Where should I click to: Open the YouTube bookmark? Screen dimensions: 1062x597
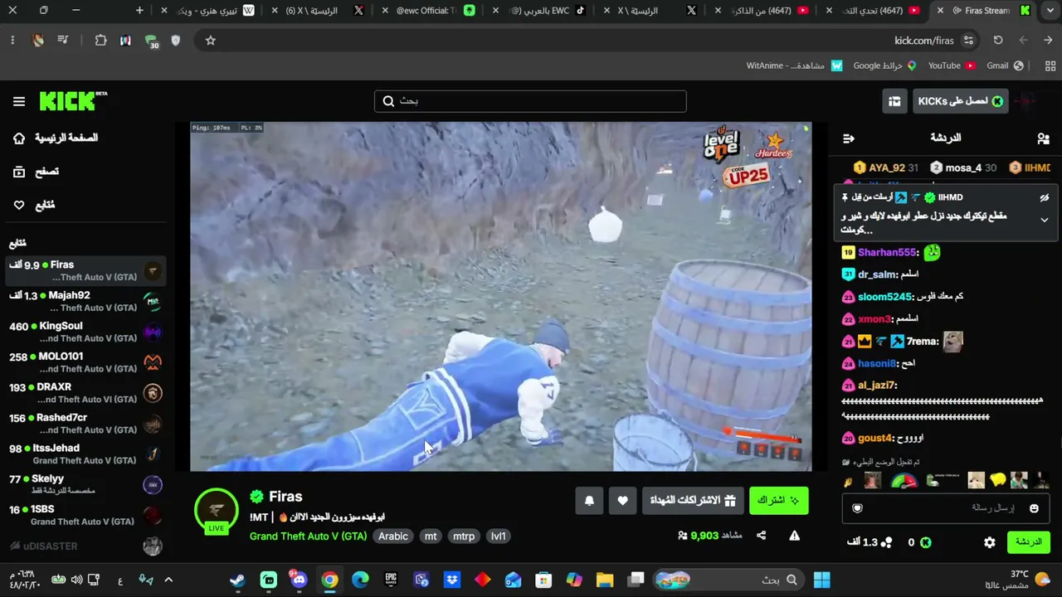click(x=952, y=66)
